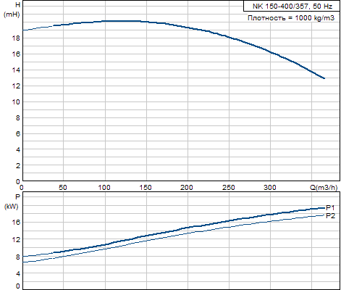Click the 4 tick on power axis

tap(18, 274)
